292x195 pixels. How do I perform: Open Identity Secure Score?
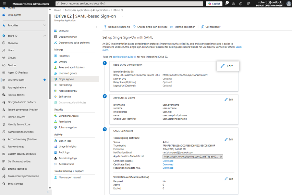(19, 124)
